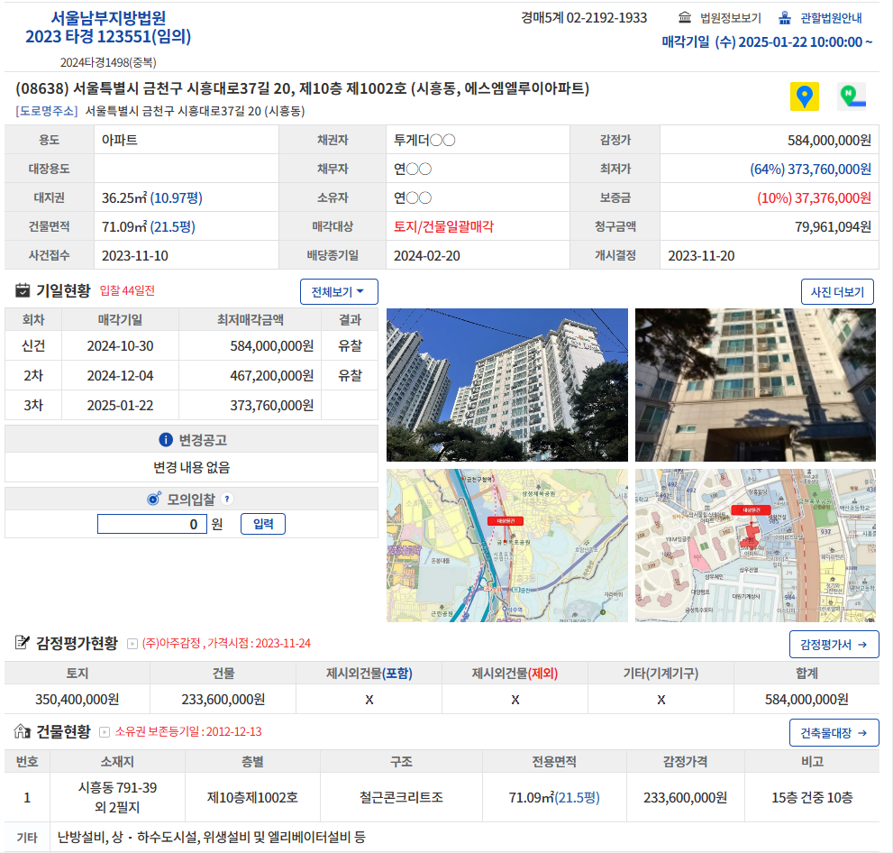Click the 관할법원안내 people icon

tap(785, 18)
